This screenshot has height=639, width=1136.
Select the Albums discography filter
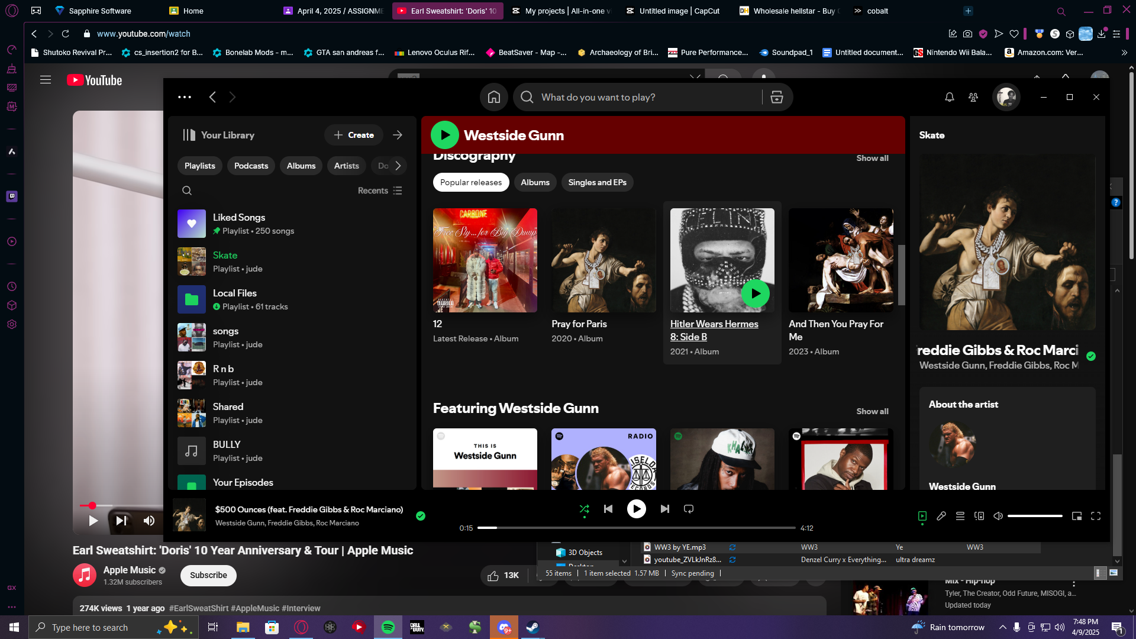535,182
